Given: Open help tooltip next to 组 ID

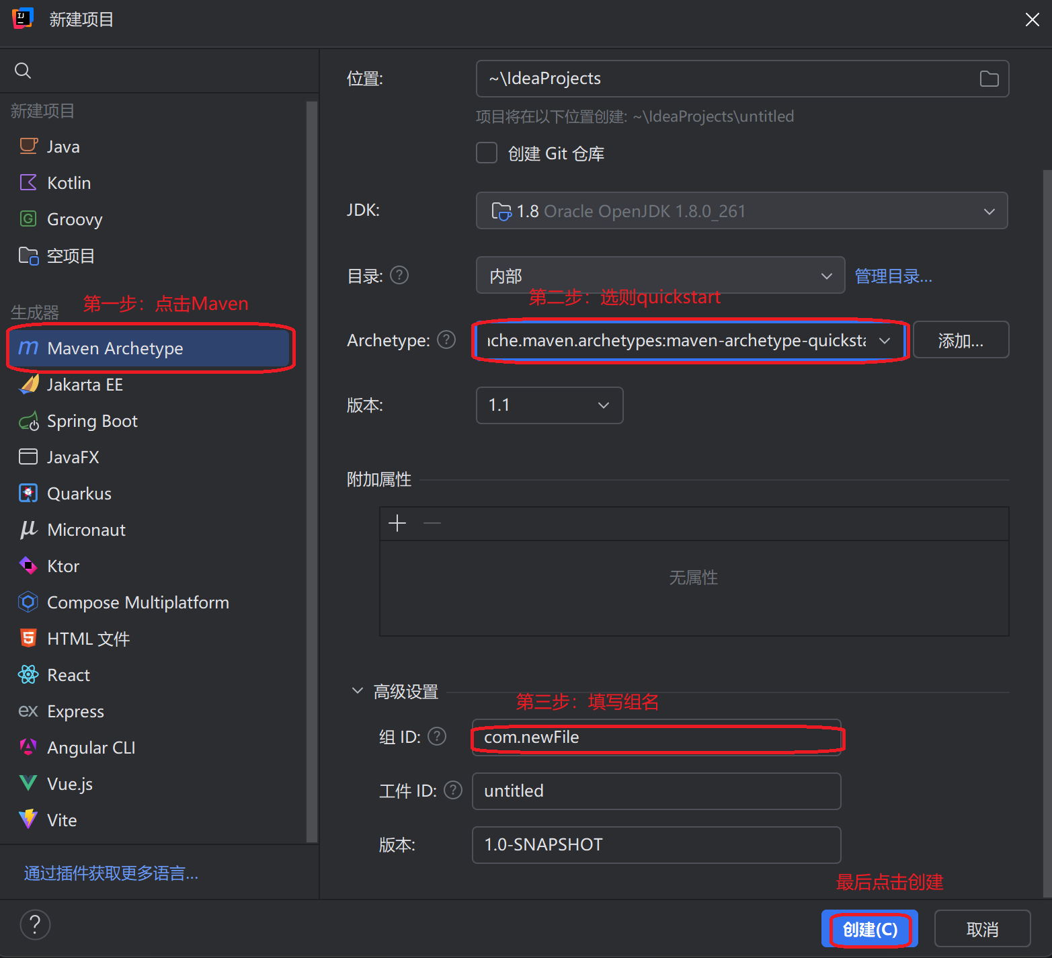Looking at the screenshot, I should [x=437, y=736].
